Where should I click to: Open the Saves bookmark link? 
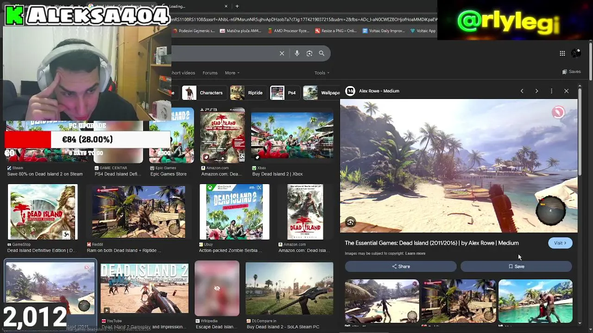571,72
